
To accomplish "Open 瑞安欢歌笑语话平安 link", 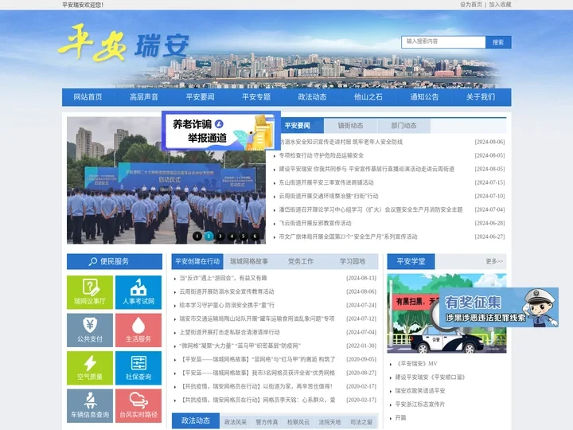I will (x=420, y=391).
